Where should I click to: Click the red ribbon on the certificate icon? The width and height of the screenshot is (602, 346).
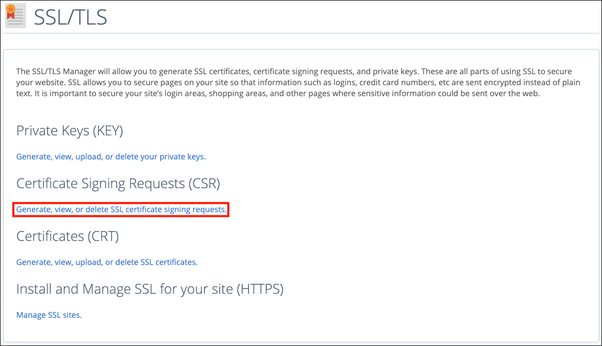(10, 17)
